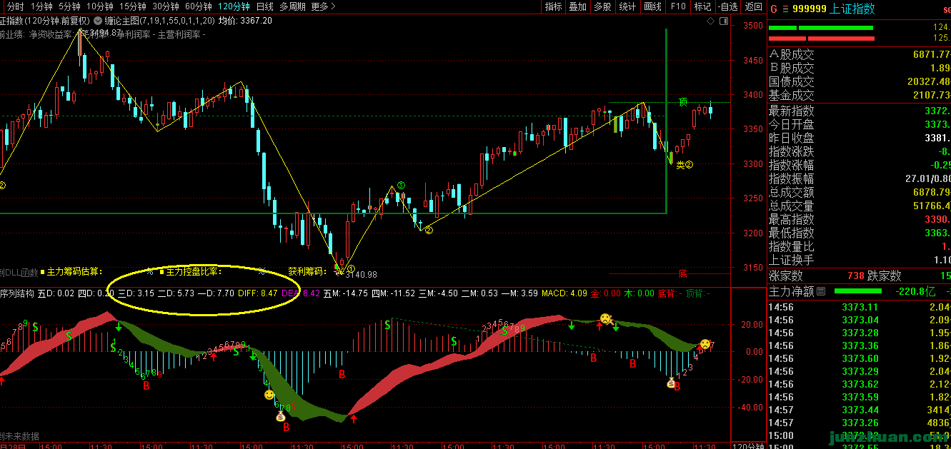
Task: Toggle the 画线 drawing tools
Action: 652,6
